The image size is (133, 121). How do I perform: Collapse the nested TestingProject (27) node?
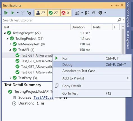click(x=8, y=39)
